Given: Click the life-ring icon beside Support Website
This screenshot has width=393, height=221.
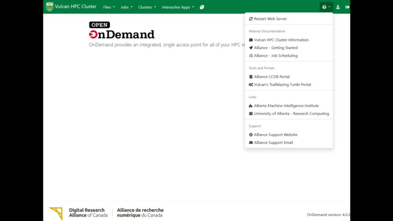Looking at the screenshot, I should click(251, 135).
